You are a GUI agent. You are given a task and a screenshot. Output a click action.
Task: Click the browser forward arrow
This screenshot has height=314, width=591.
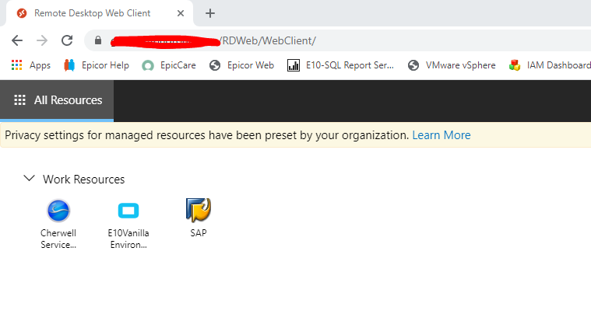42,40
